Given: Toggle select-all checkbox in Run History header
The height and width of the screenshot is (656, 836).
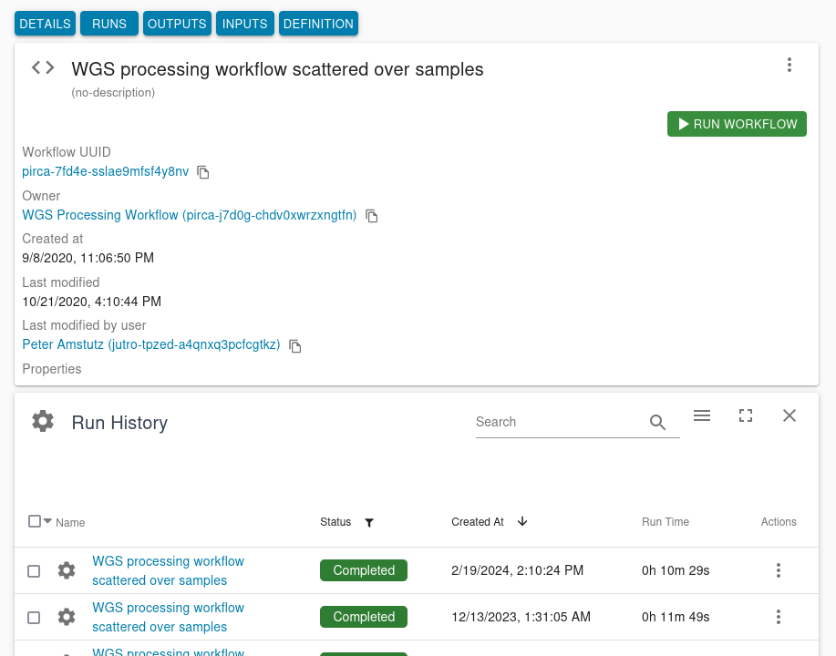Looking at the screenshot, I should [x=35, y=521].
